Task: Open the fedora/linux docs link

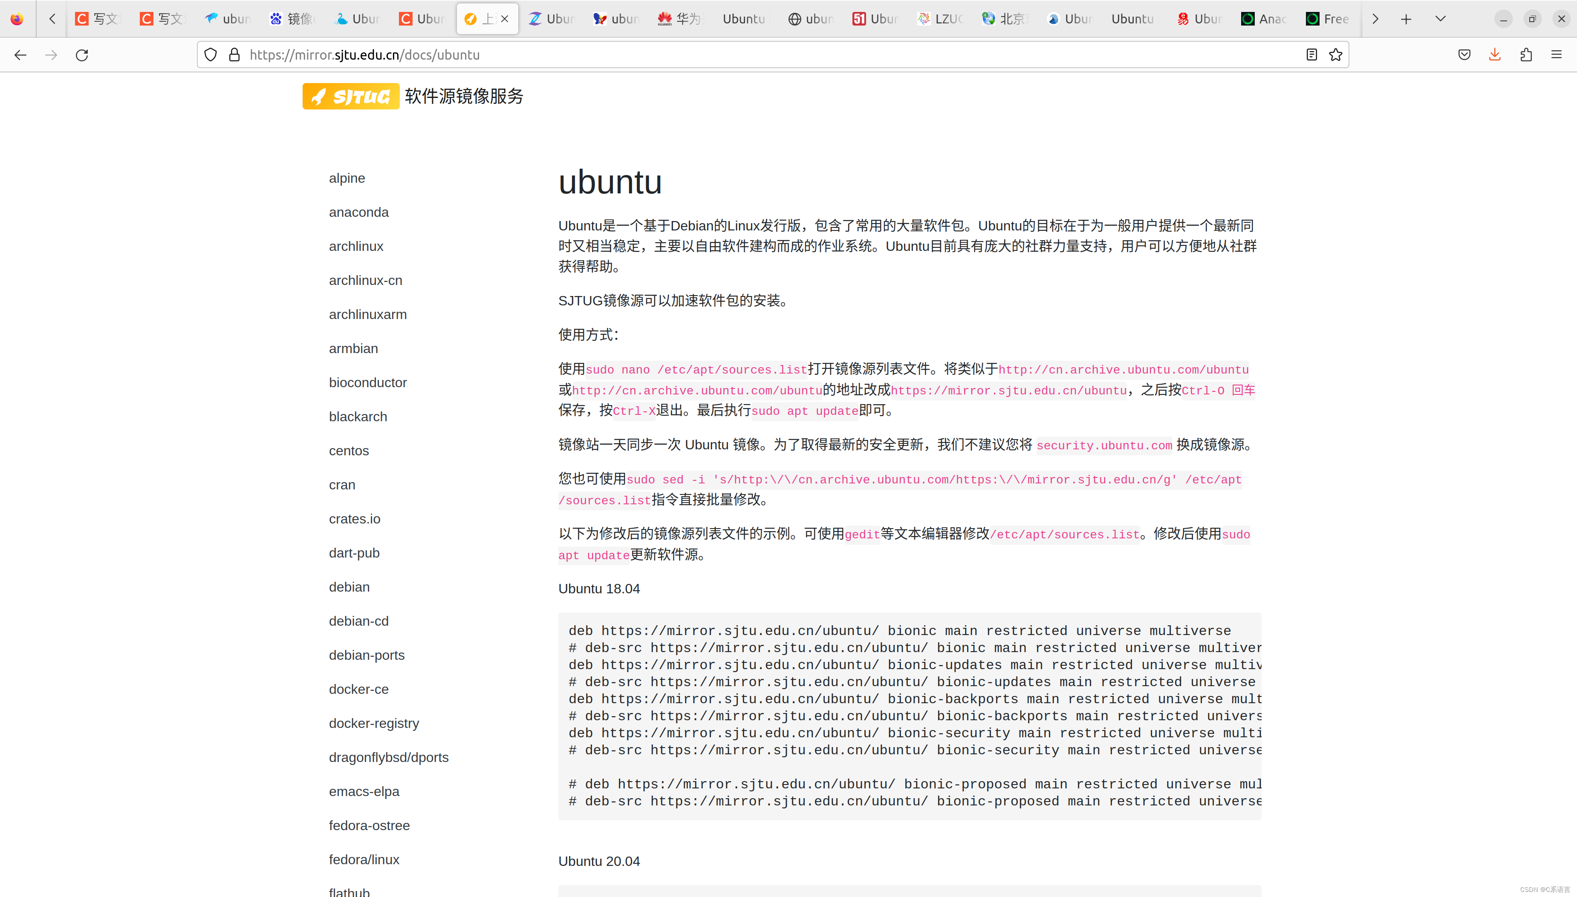Action: 364,860
